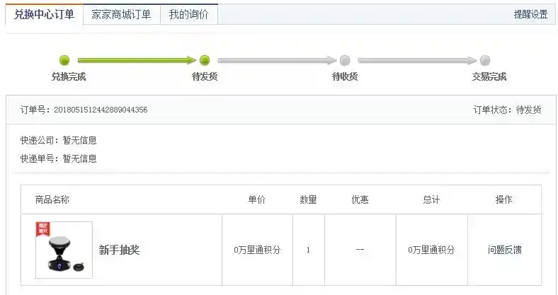This screenshot has width=558, height=295.
Task: Click the 新手抽奖 product name
Action: tap(119, 250)
